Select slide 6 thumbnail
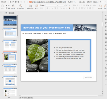Screen dimensions: 107x99 (10, 81)
